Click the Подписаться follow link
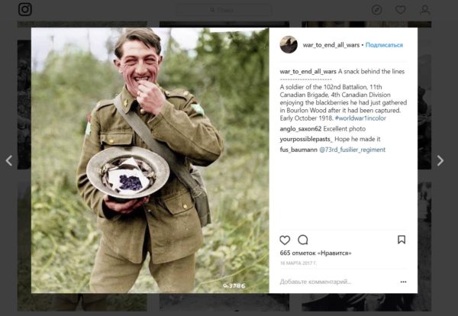Image resolution: width=458 pixels, height=316 pixels. click(x=384, y=45)
